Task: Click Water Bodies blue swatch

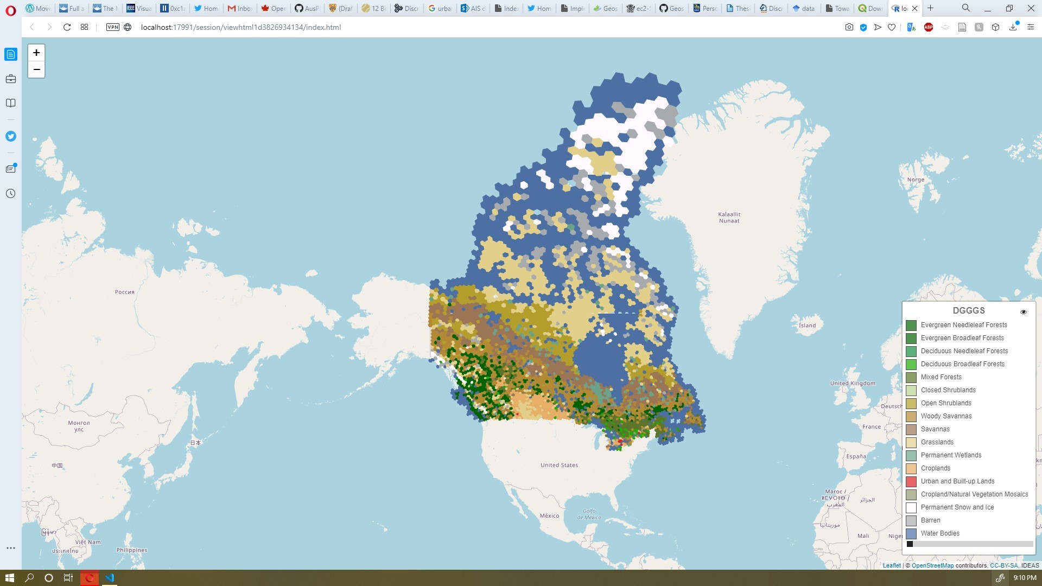Action: point(911,533)
